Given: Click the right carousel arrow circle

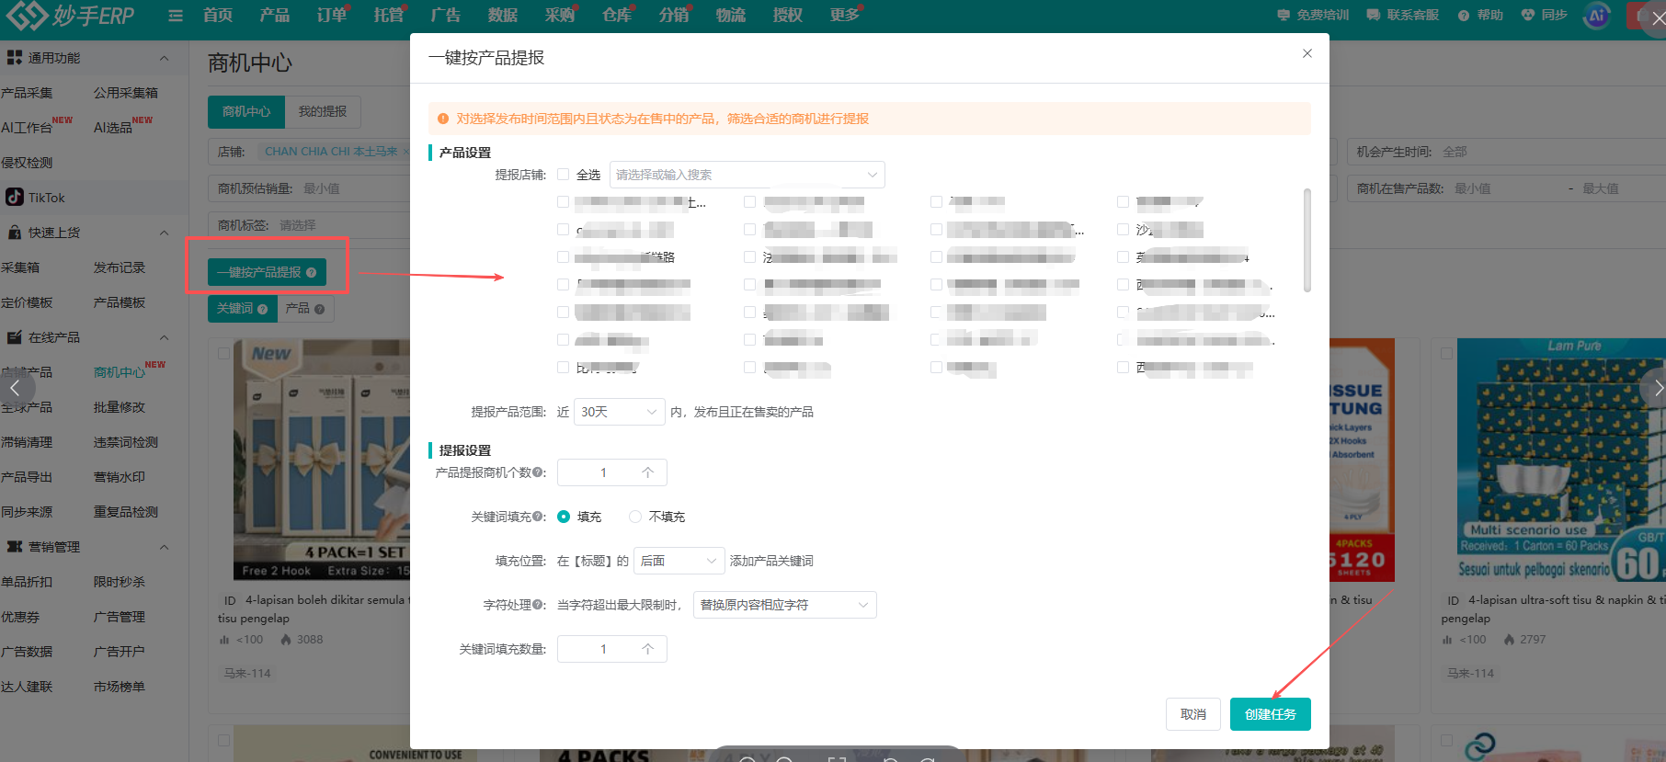Looking at the screenshot, I should tap(1655, 388).
